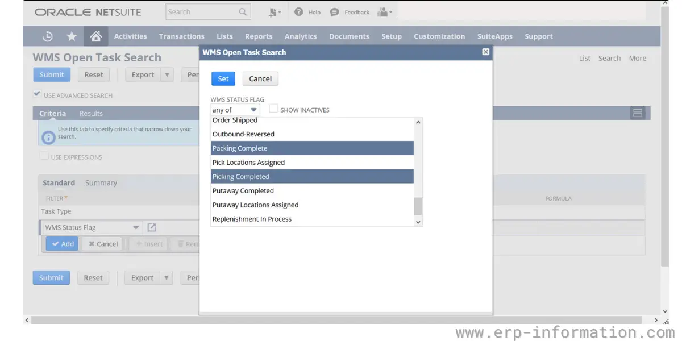
Task: Click the status list scrollbar thumb
Action: (418, 206)
